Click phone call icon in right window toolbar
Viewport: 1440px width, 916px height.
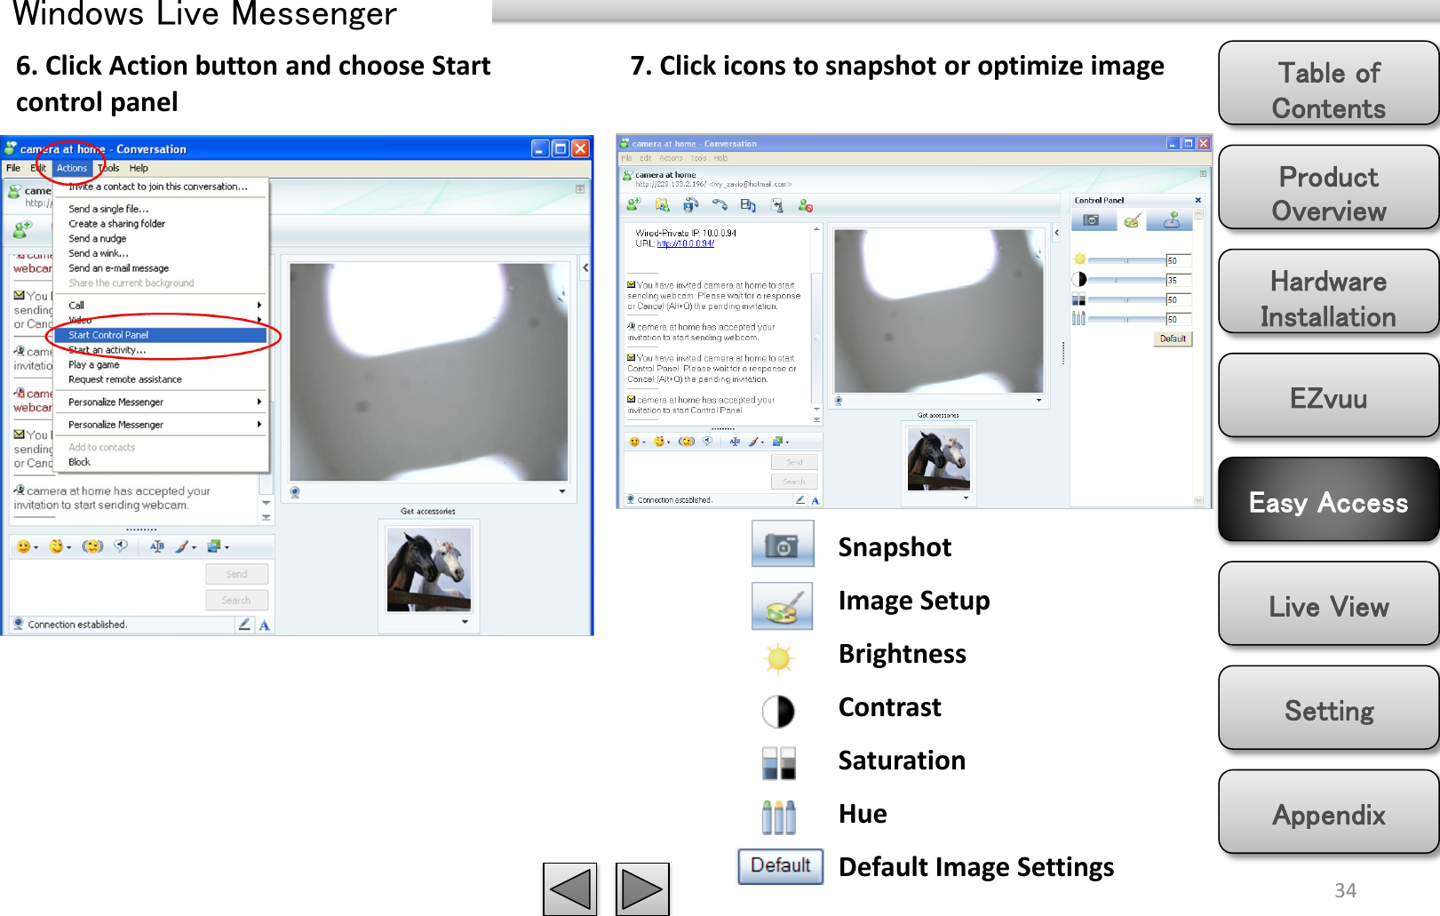click(x=720, y=205)
